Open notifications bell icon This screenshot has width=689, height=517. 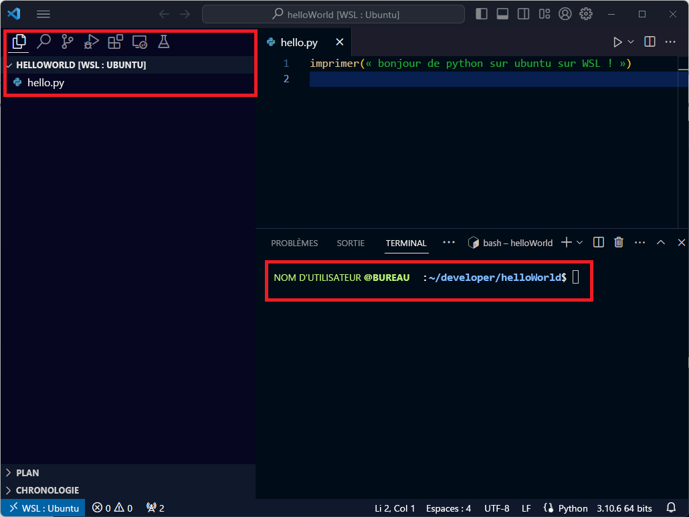[671, 508]
